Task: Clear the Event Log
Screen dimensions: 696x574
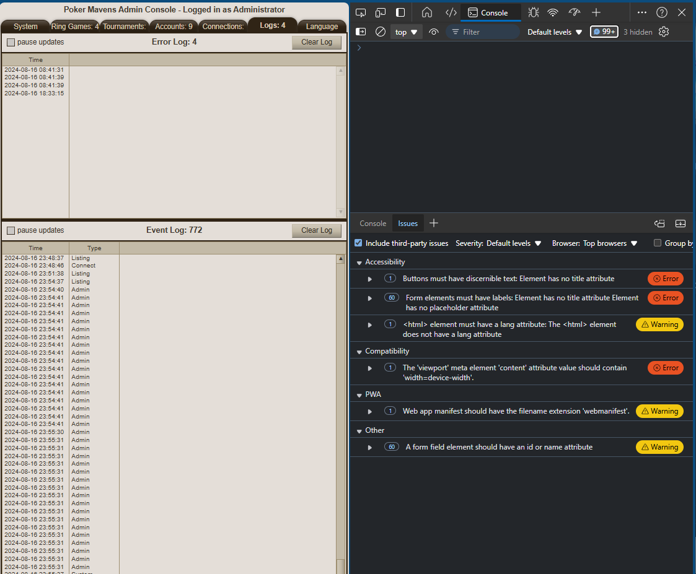Action: coord(316,230)
